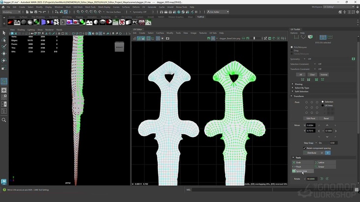Open the Shading menu in viewport panel
This screenshot has width=360, height=202.
click(21, 30)
